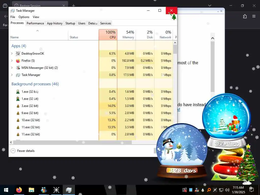Viewport: 260px width, 195px height.
Task: Sort by CPU column header
Action: 108,35
